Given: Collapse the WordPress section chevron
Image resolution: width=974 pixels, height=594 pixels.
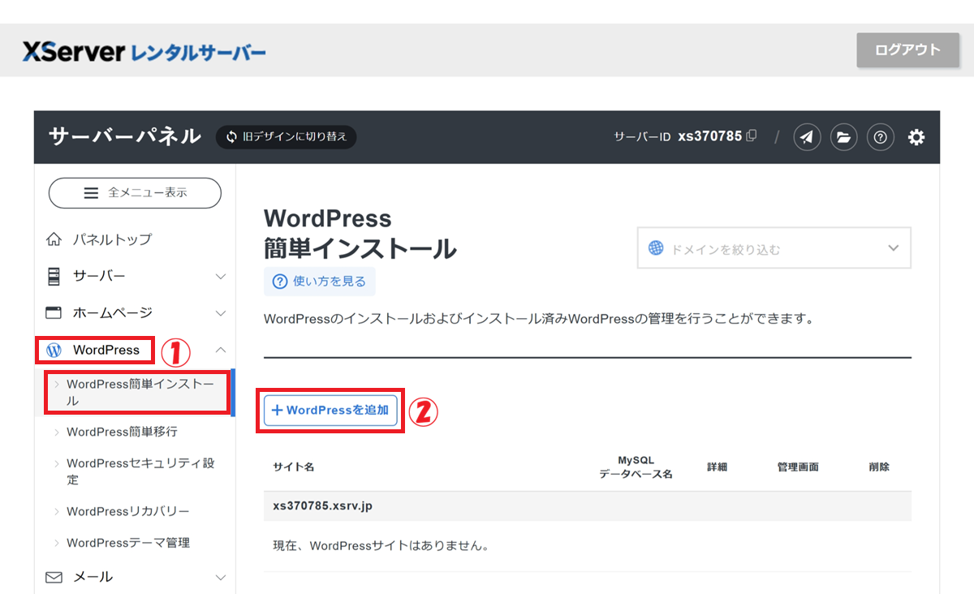Looking at the screenshot, I should [x=221, y=350].
